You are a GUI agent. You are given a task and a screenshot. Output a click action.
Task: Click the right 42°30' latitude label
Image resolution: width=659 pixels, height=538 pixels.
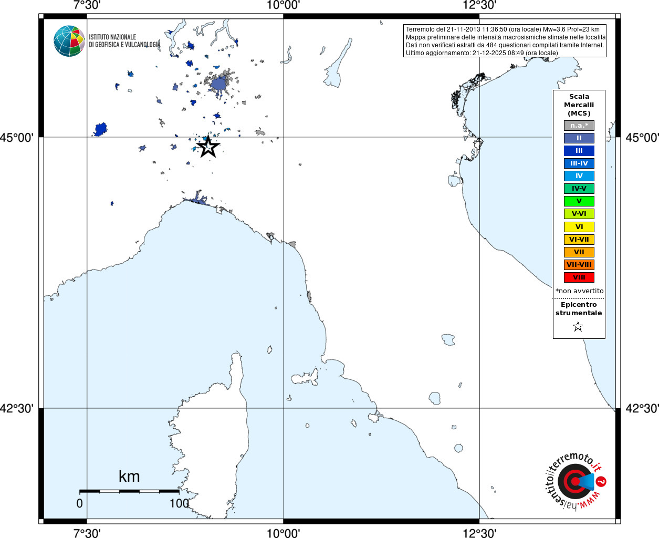[642, 408]
